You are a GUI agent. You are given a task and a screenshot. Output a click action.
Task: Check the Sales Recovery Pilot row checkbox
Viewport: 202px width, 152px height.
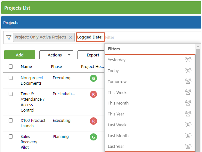(x=11, y=136)
